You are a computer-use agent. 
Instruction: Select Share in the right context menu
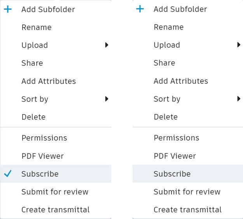point(164,63)
